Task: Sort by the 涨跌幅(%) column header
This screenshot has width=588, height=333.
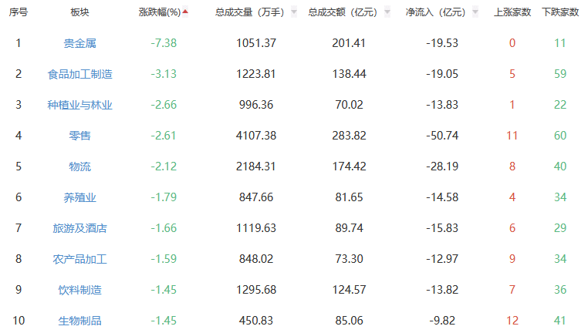Action: [x=160, y=12]
